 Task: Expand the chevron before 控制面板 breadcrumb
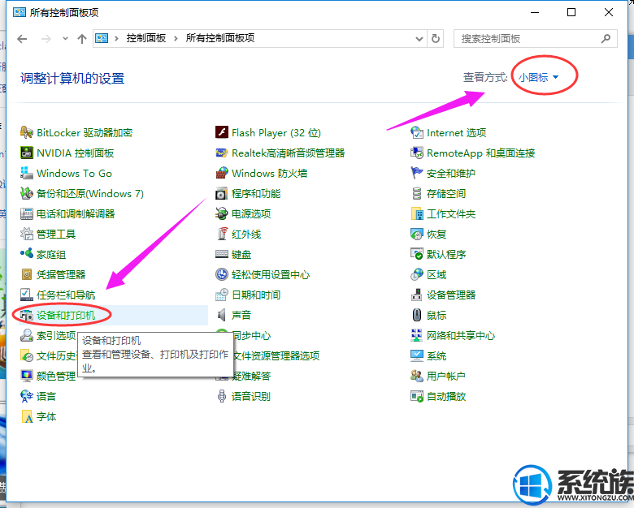pyautogui.click(x=116, y=38)
